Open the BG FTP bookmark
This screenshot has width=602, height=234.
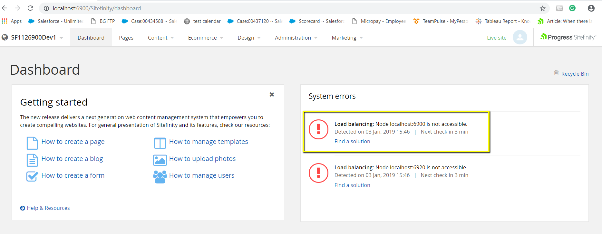tap(103, 21)
